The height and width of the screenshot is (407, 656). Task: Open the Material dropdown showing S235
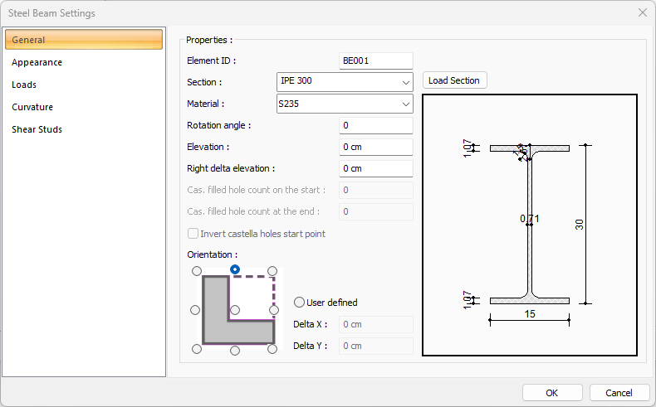[344, 104]
